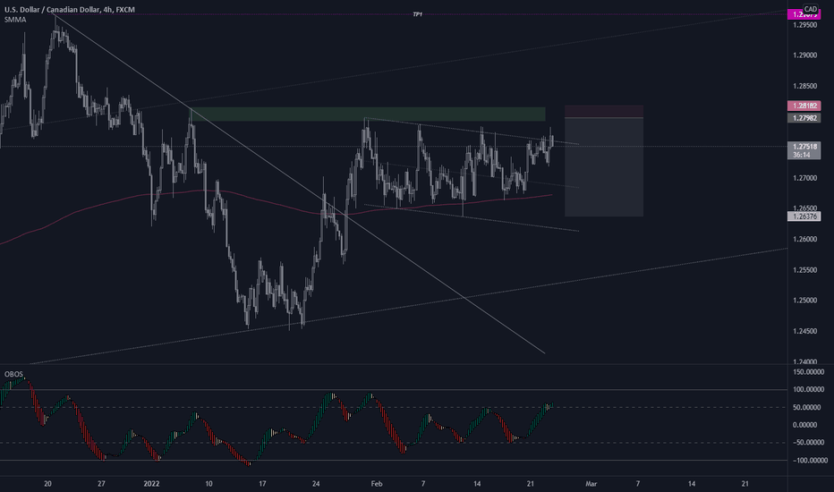The height and width of the screenshot is (492, 834).
Task: Click the 1.29000 price scale value
Action: click(x=804, y=55)
